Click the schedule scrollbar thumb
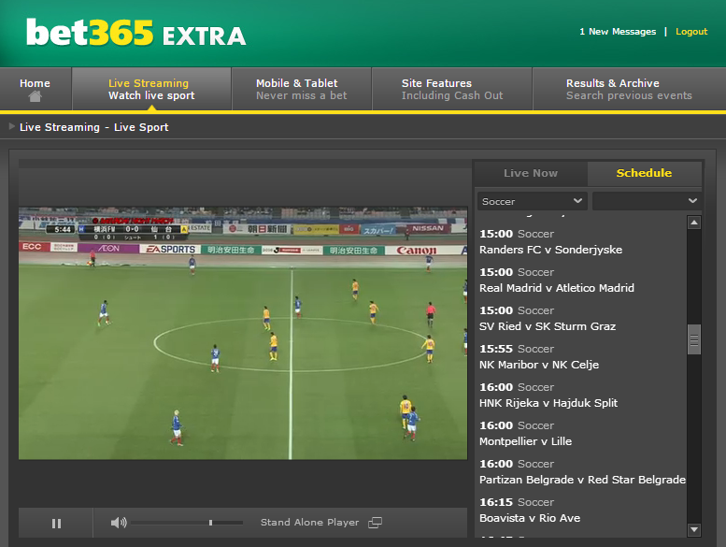 [x=694, y=339]
